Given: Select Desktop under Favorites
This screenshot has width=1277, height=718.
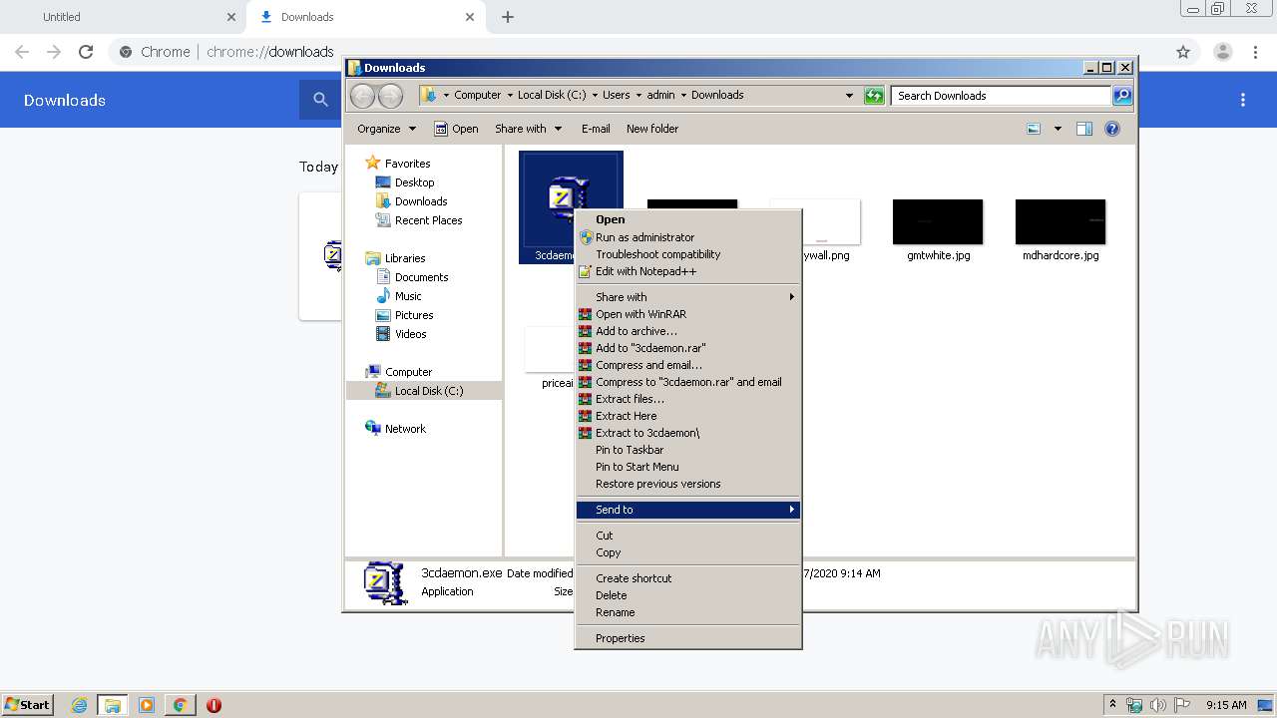Looking at the screenshot, I should point(405,182).
